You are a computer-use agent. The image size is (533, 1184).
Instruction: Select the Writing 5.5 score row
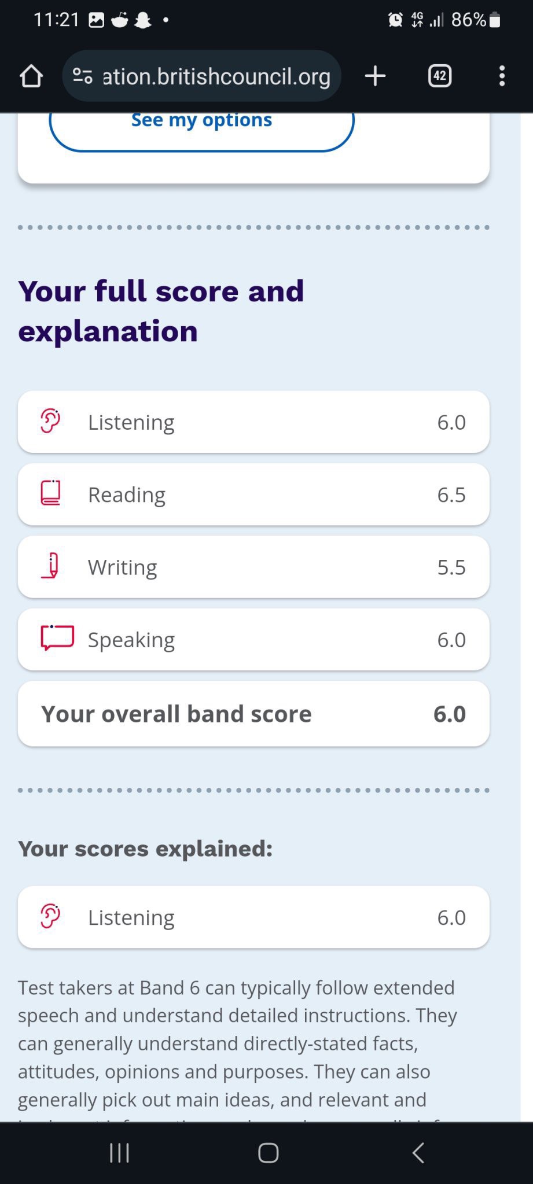[x=253, y=567]
